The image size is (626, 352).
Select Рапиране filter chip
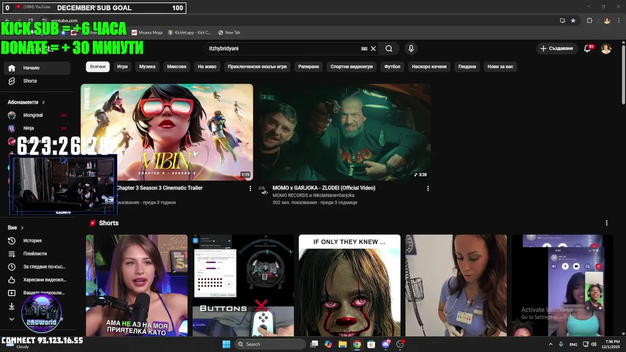click(309, 66)
